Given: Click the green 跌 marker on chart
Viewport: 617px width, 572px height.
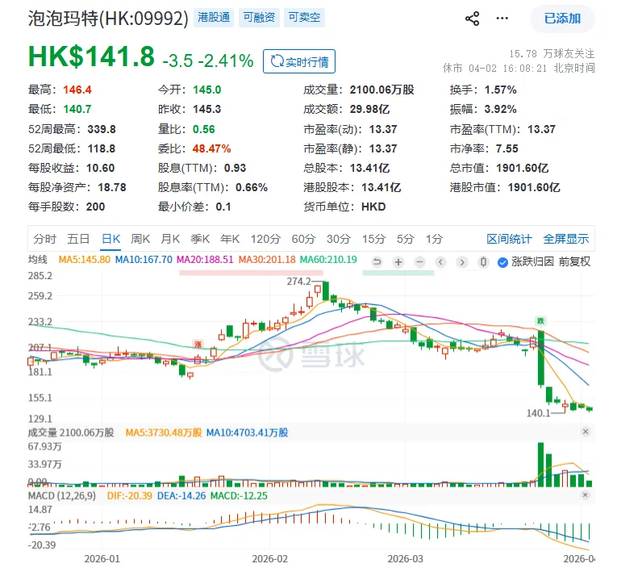Looking at the screenshot, I should point(540,321).
